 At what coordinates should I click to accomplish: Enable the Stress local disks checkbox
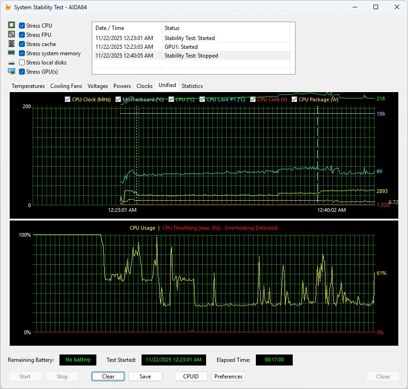coord(21,62)
